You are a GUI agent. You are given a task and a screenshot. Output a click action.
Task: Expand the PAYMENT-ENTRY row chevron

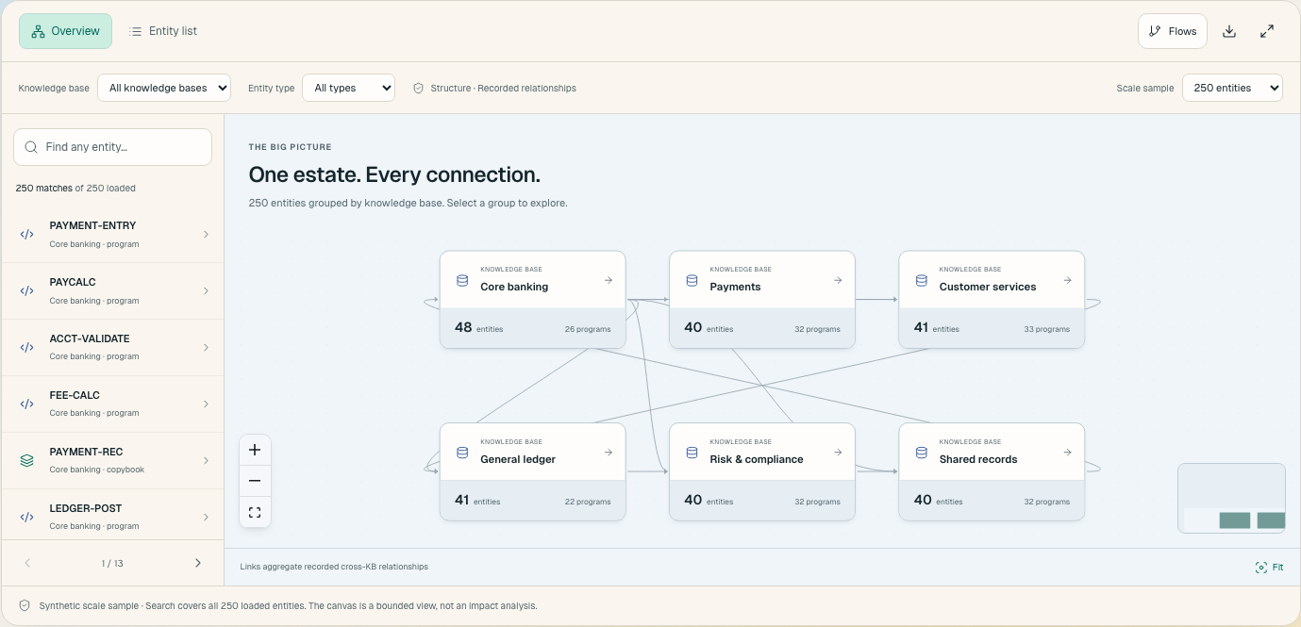[206, 235]
